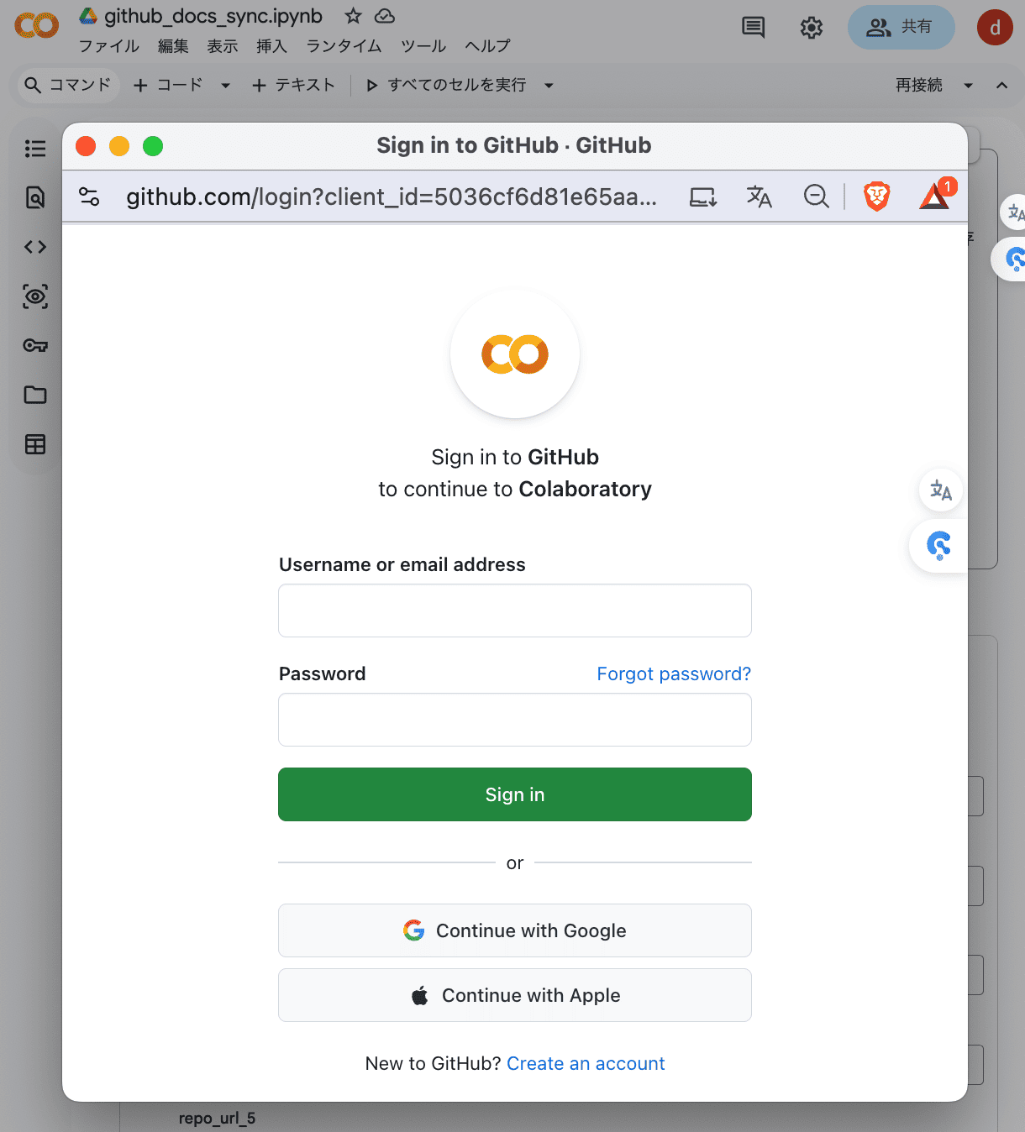Open the Secrets panel via the key icon
This screenshot has width=1025, height=1132.
coord(34,345)
